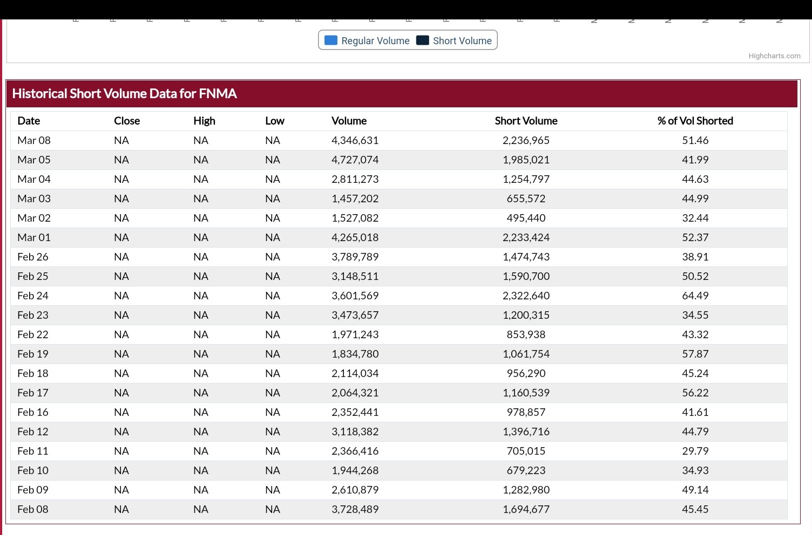The image size is (812, 535).
Task: Open the Highcharts.com credits link
Action: pyautogui.click(x=774, y=56)
